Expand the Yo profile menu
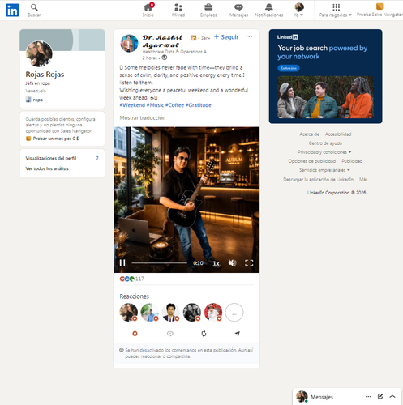403x405 pixels. coord(298,11)
